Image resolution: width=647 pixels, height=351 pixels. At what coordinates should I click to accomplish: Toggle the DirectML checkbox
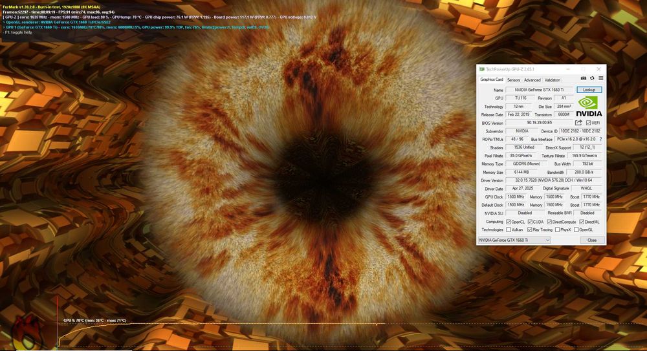coord(582,222)
